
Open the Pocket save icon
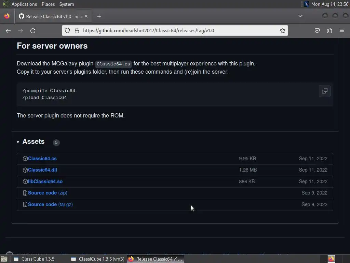point(317,30)
